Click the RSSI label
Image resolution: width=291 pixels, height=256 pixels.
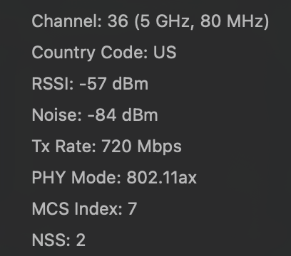click(x=53, y=84)
